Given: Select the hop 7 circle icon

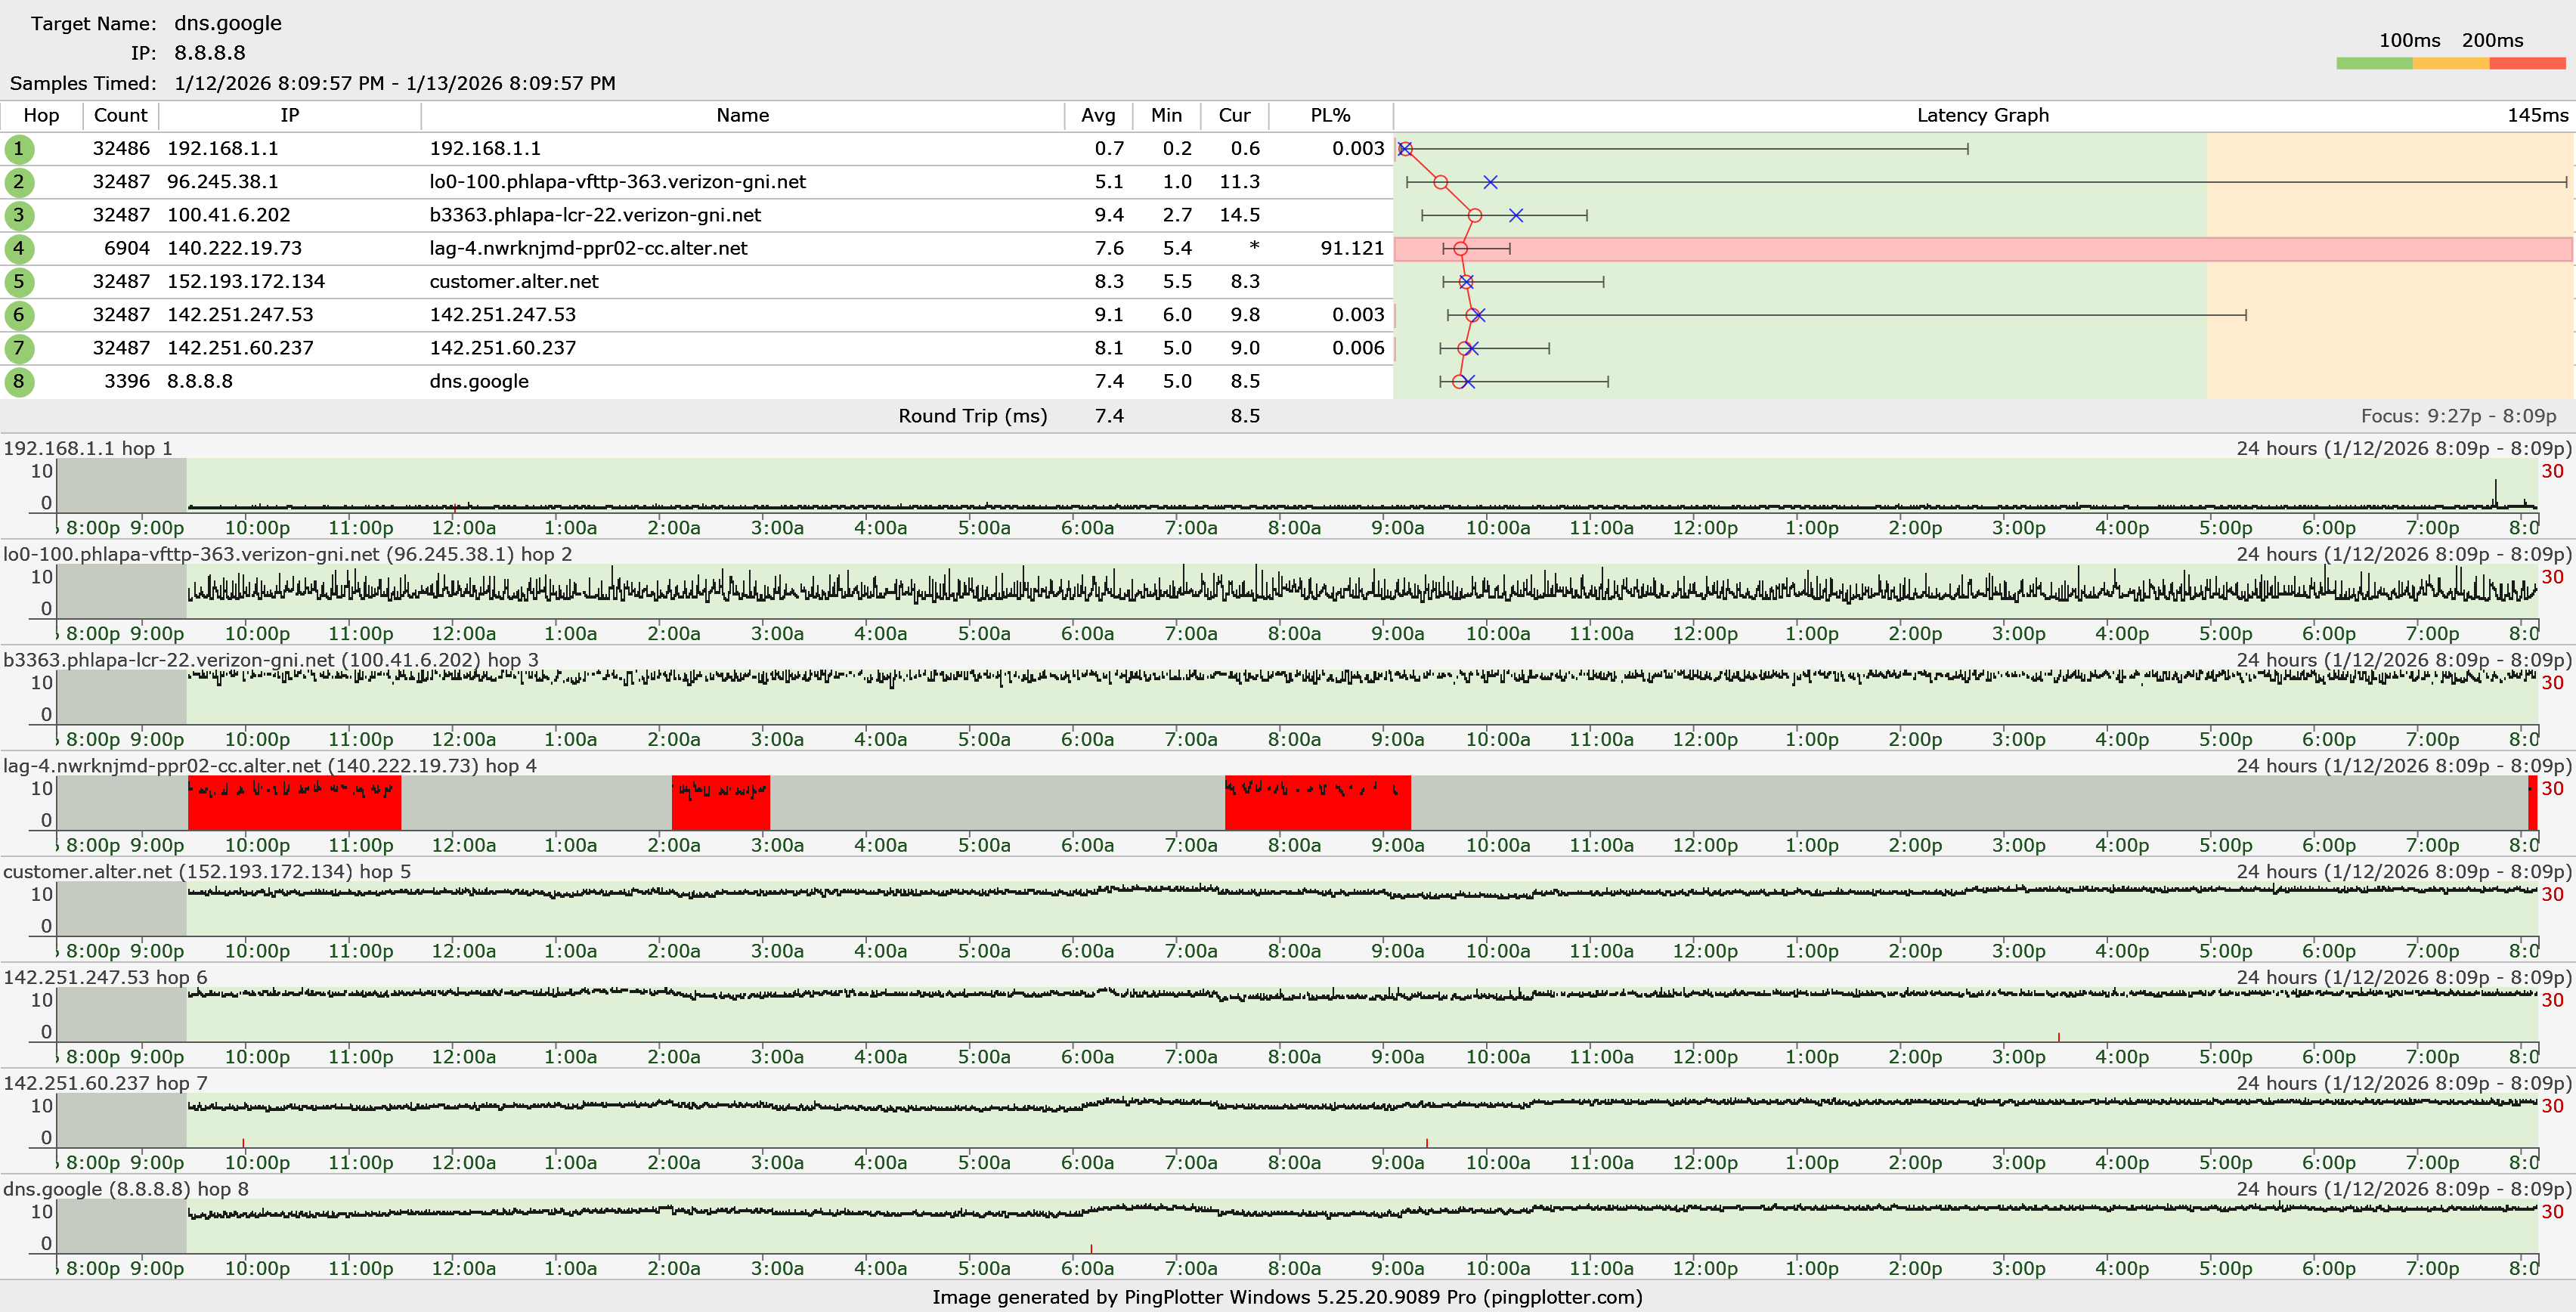Looking at the screenshot, I should [x=19, y=348].
